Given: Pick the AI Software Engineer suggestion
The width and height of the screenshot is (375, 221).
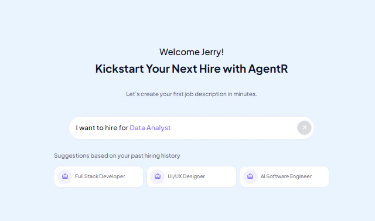Looking at the screenshot, I should (x=284, y=177).
